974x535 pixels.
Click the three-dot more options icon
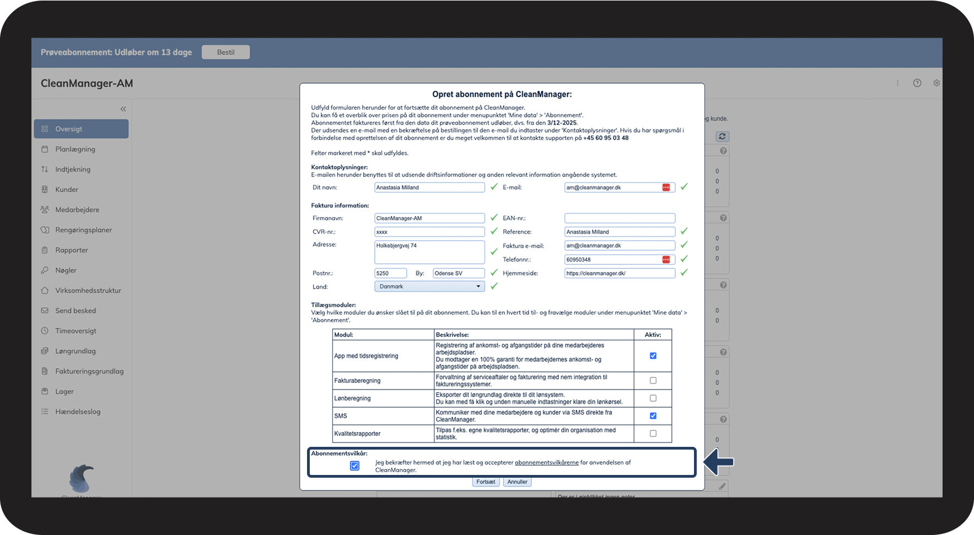point(897,83)
